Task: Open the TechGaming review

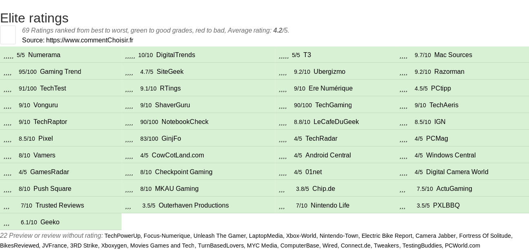Action: tap(333, 105)
